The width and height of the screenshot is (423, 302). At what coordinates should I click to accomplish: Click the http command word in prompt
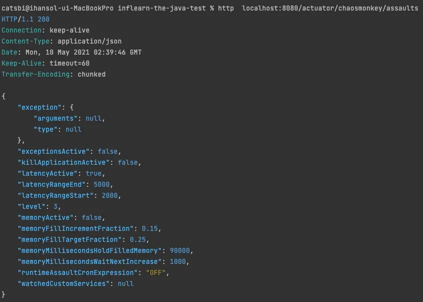pyautogui.click(x=226, y=9)
